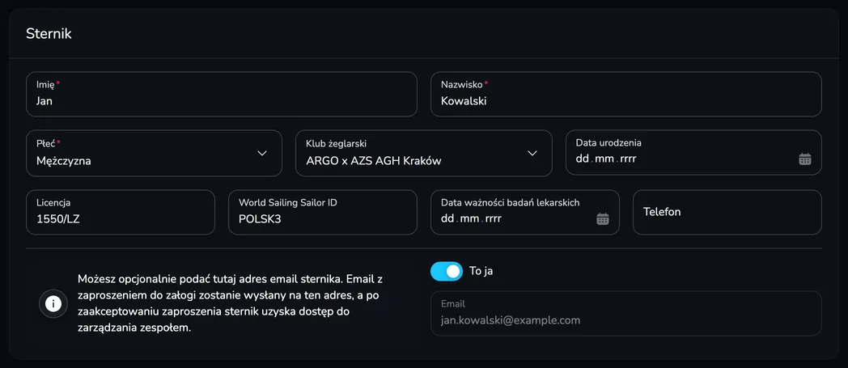Focus the World Sailing Sailor ID field
Viewport: 848px width, 368px height.
[x=323, y=212]
